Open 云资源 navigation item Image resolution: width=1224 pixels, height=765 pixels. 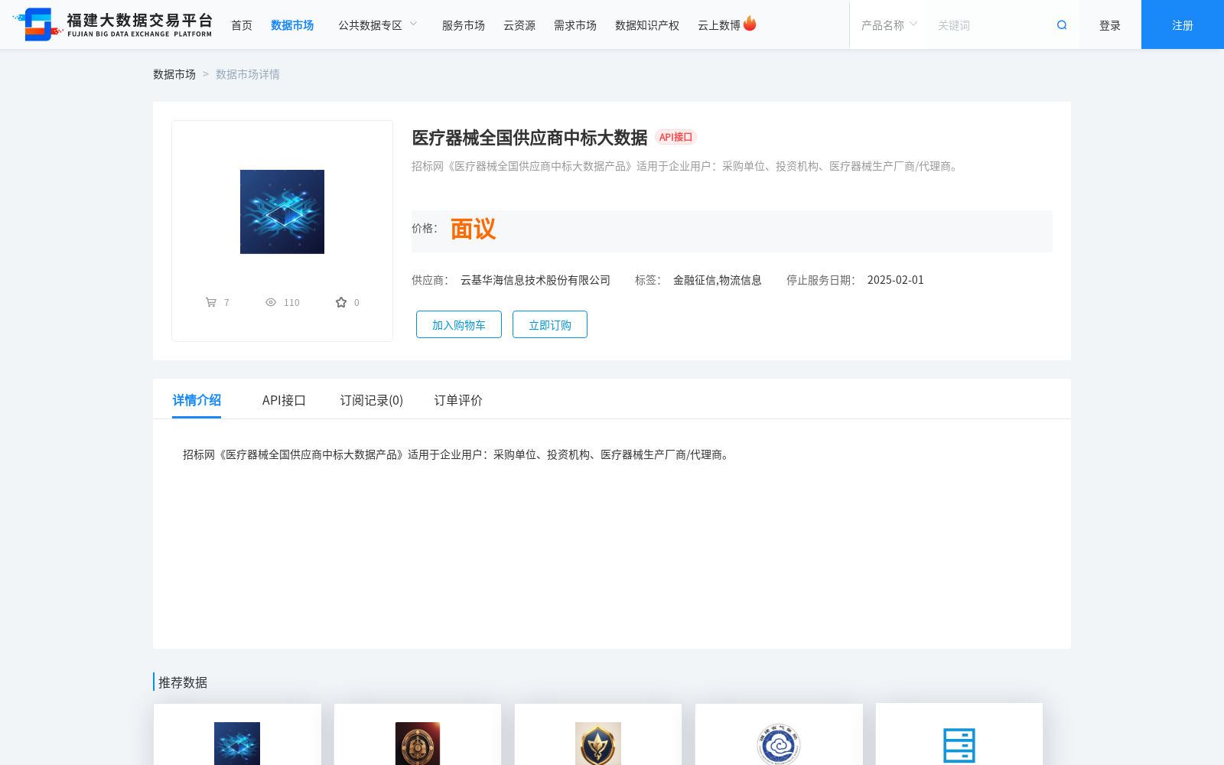(519, 25)
